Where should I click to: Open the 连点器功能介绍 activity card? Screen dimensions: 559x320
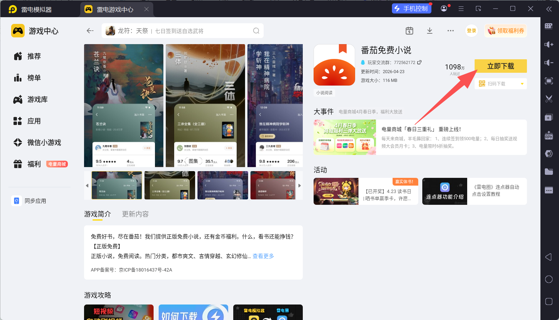[475, 191]
